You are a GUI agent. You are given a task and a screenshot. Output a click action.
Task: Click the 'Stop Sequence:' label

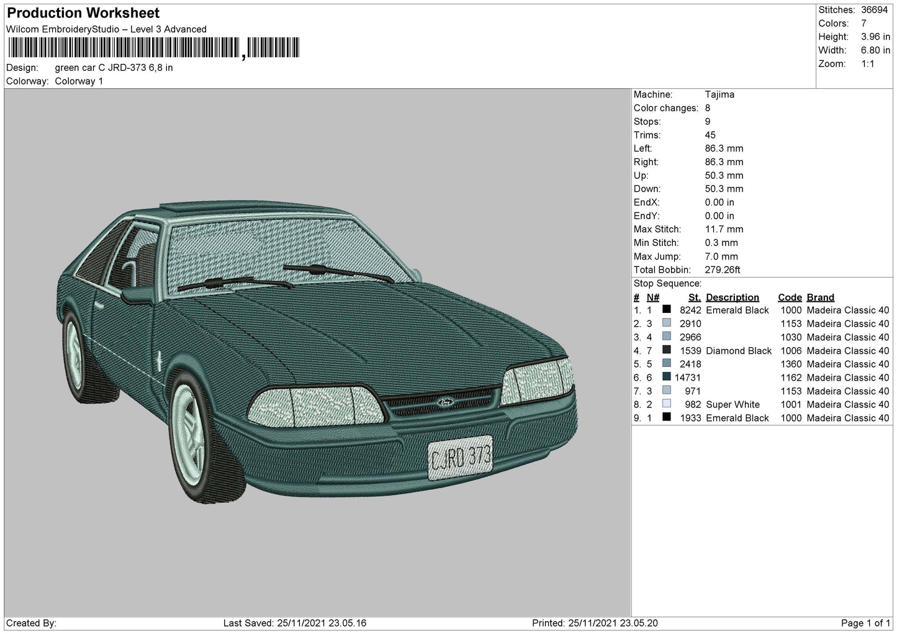(667, 283)
